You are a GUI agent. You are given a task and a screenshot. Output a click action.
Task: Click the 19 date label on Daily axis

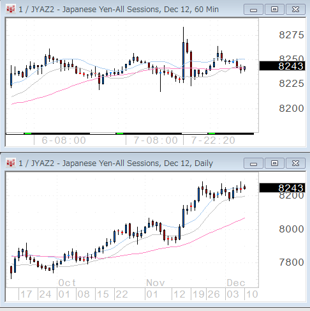198,294
